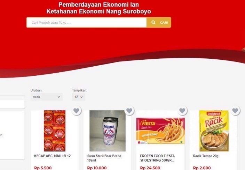Viewport: 245px width, 170px height.
Task: Select the Indofood Racik Tempe Goreng image
Action: click(214, 131)
